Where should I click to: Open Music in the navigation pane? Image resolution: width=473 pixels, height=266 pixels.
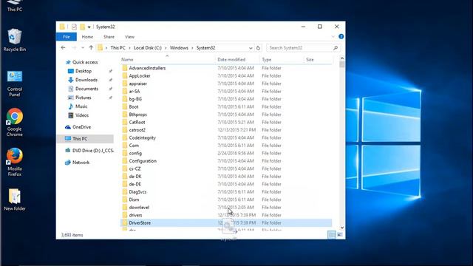[78, 106]
